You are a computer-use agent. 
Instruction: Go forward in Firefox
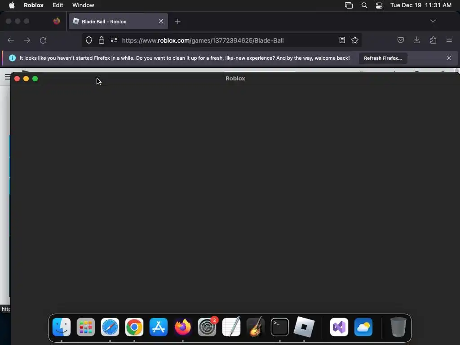click(x=27, y=40)
